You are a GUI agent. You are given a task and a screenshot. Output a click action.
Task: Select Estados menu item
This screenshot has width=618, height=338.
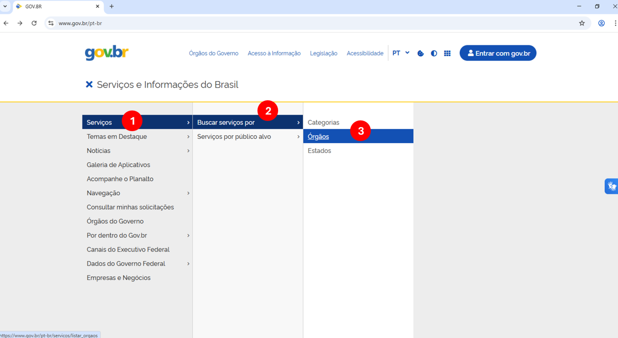(x=319, y=151)
